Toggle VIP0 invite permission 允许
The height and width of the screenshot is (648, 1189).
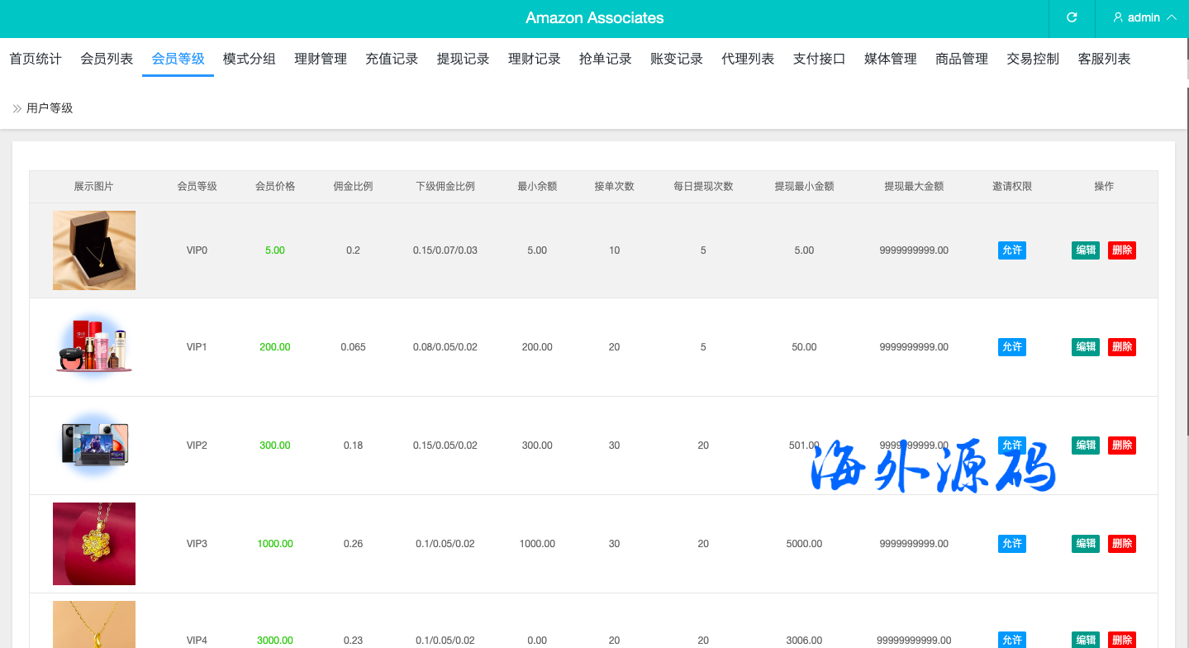tap(1011, 250)
